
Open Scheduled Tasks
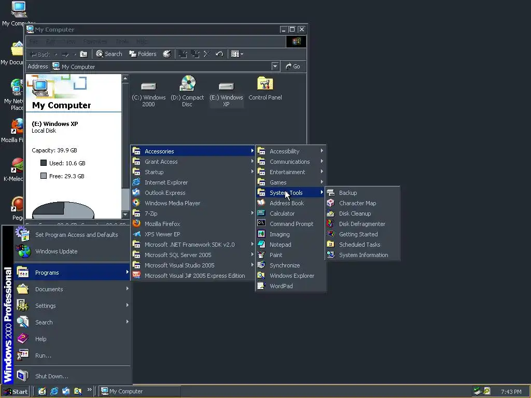pos(362,245)
